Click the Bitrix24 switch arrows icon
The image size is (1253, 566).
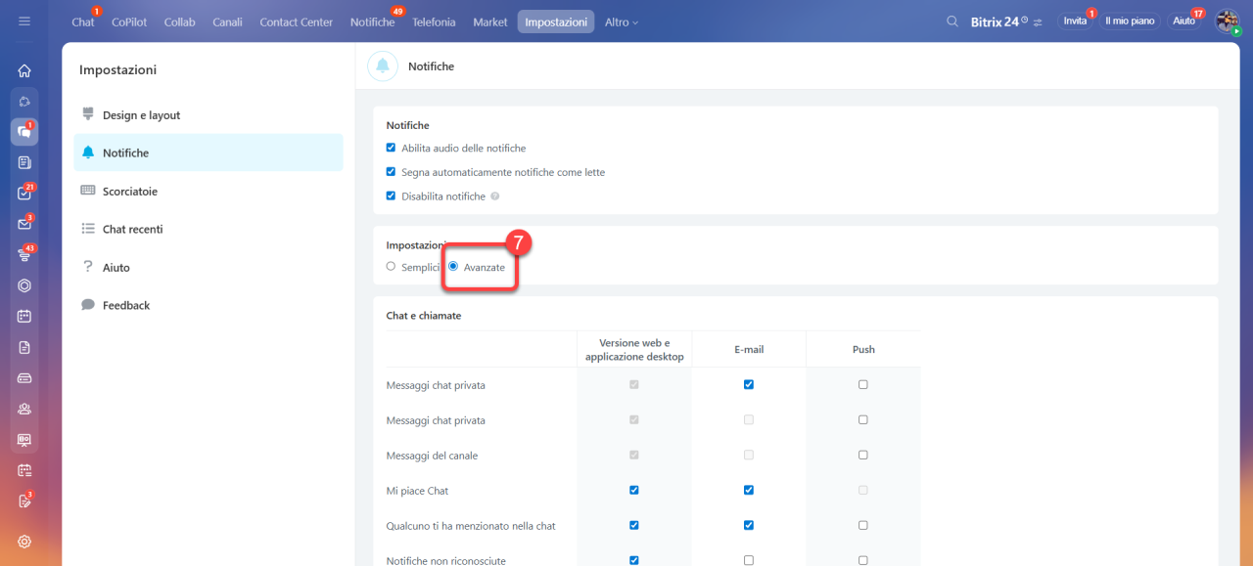tap(1038, 22)
